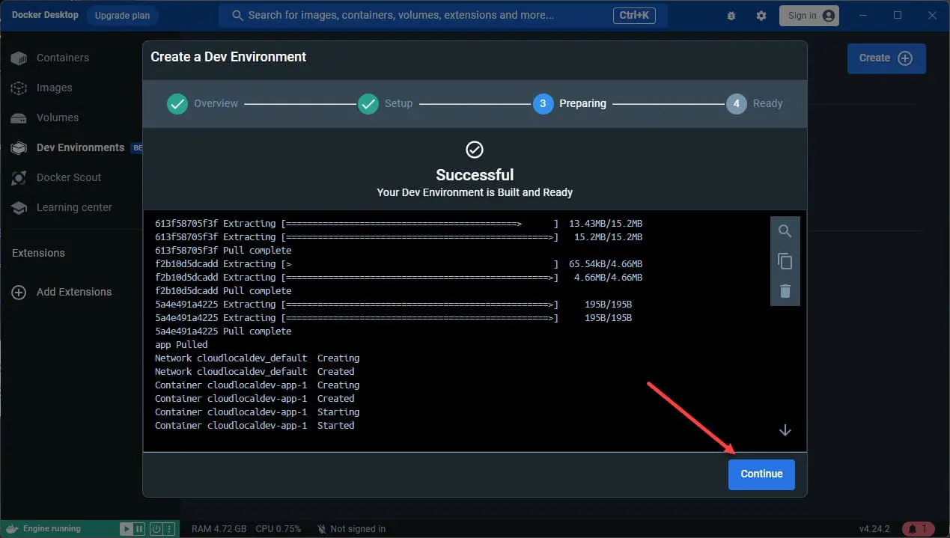This screenshot has height=538, width=950.
Task: Click 'f2b10d5dcadd Pull complete' log line
Action: point(223,291)
